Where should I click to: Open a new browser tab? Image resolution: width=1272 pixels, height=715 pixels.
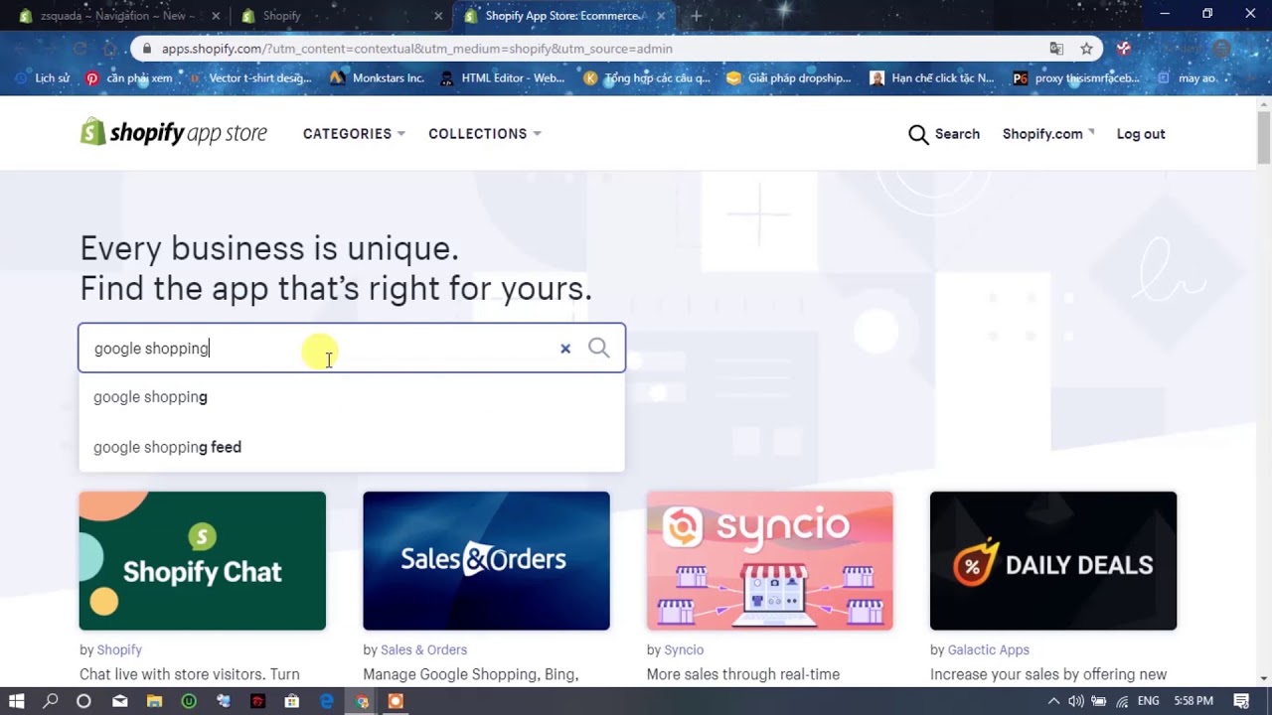tap(696, 16)
